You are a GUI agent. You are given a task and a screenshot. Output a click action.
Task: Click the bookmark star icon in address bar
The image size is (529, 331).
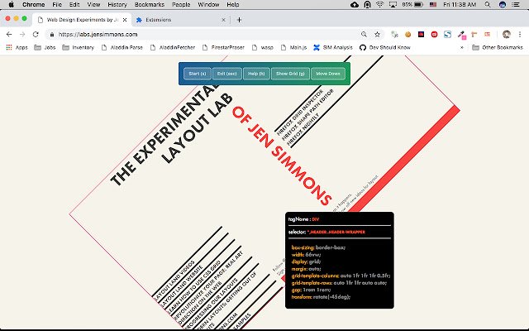(x=377, y=34)
